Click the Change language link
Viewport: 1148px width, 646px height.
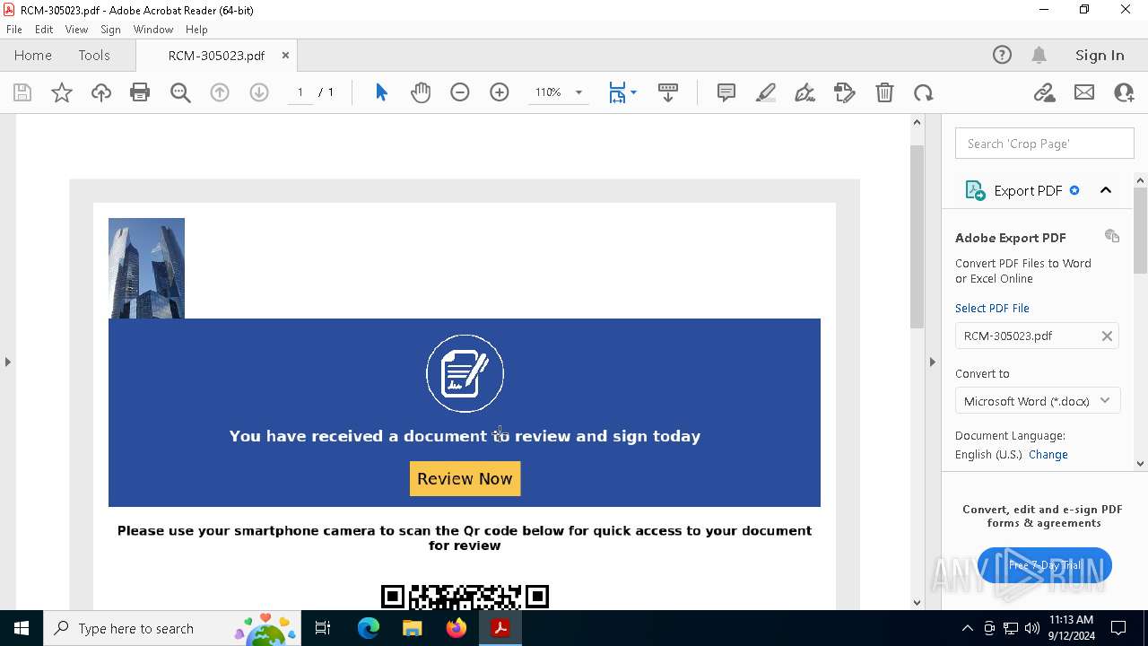tap(1048, 454)
